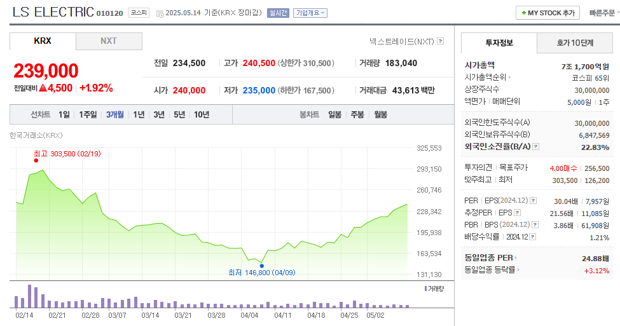
Task: Click the 상장주식수 value 30,000,000
Action: click(x=592, y=90)
